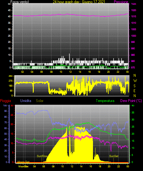Click the Moon Set marker label
Screen dimensions: 143x171
point(23,162)
